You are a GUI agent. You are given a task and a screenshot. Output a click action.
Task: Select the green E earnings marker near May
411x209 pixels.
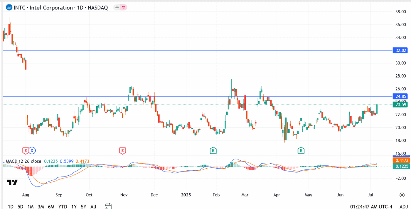[x=300, y=150]
